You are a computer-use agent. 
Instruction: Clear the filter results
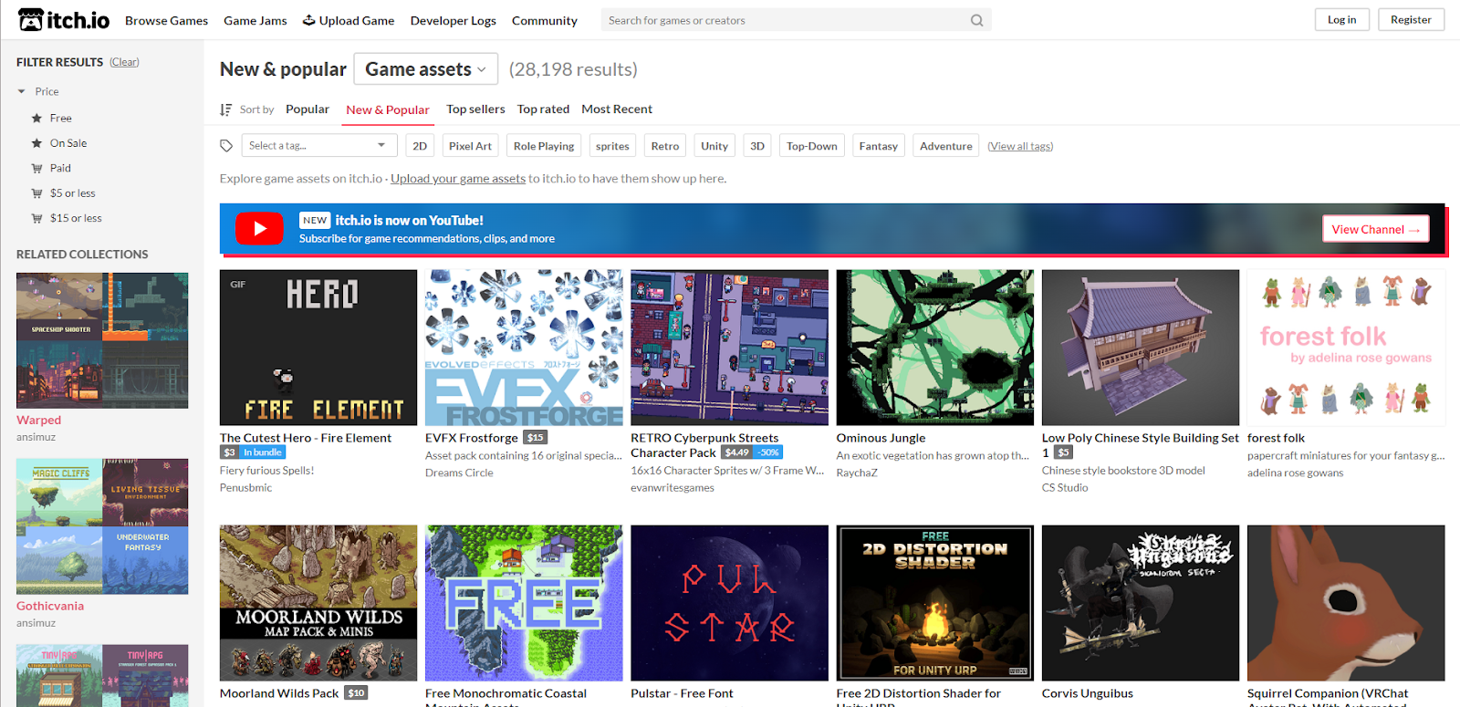pyautogui.click(x=125, y=62)
